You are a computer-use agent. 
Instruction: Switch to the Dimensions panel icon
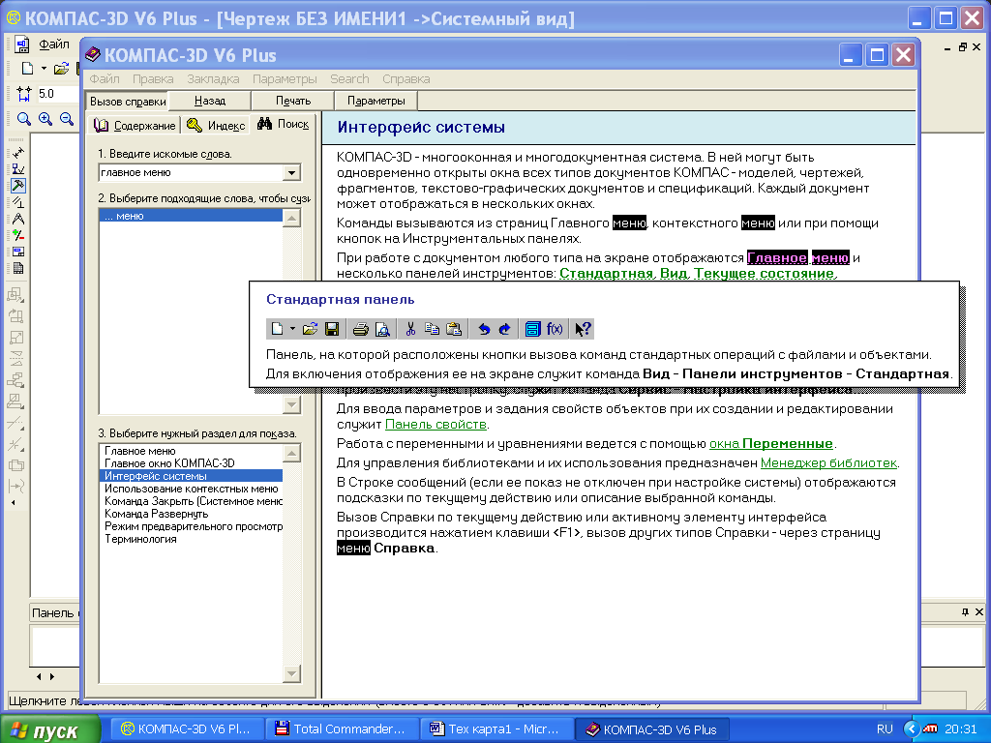[x=18, y=153]
